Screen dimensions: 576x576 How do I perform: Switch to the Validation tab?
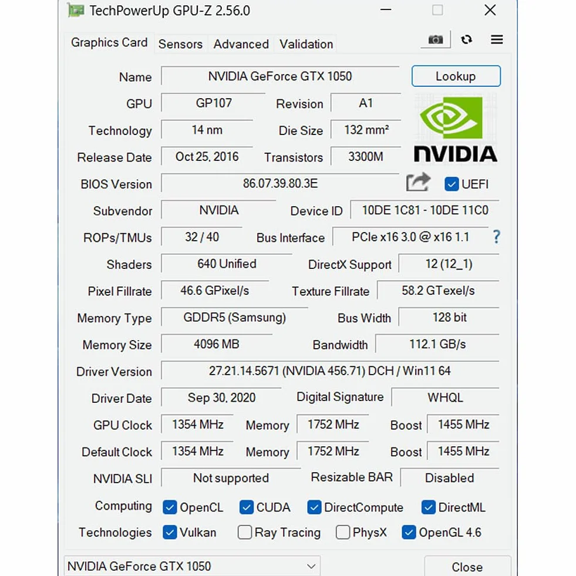(306, 44)
